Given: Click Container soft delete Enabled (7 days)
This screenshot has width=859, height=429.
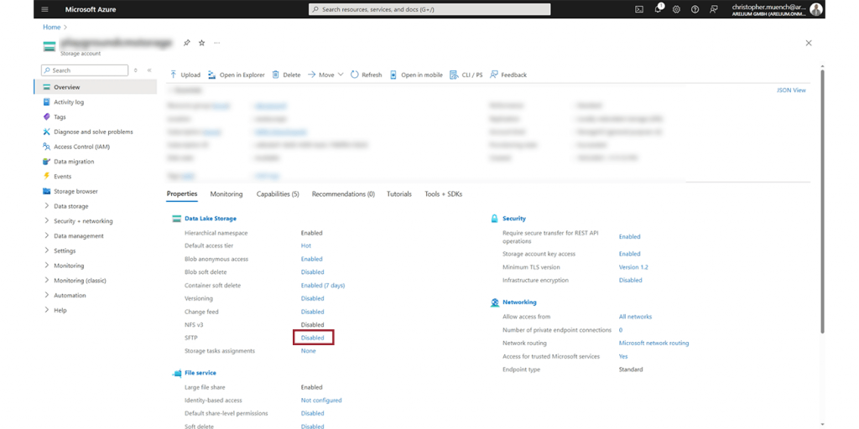Looking at the screenshot, I should pos(323,286).
